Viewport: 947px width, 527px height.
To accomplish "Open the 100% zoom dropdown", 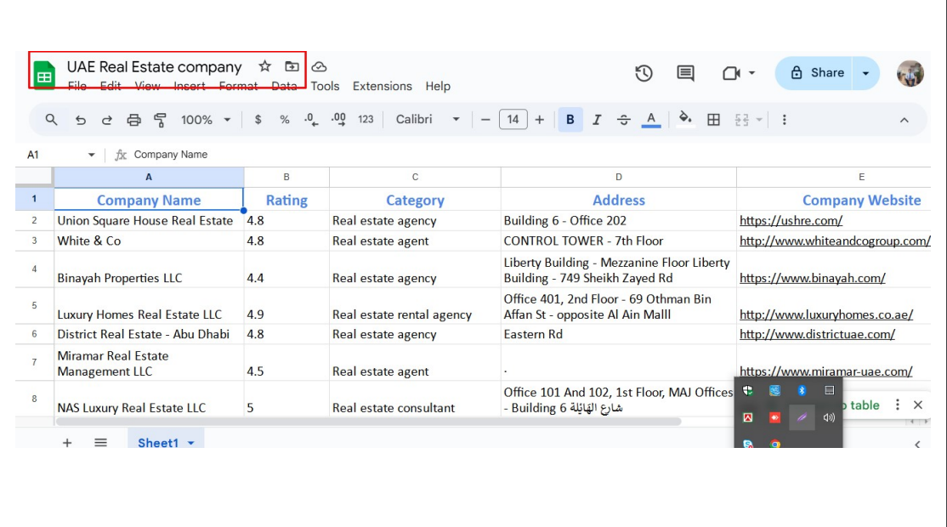I will pos(206,120).
